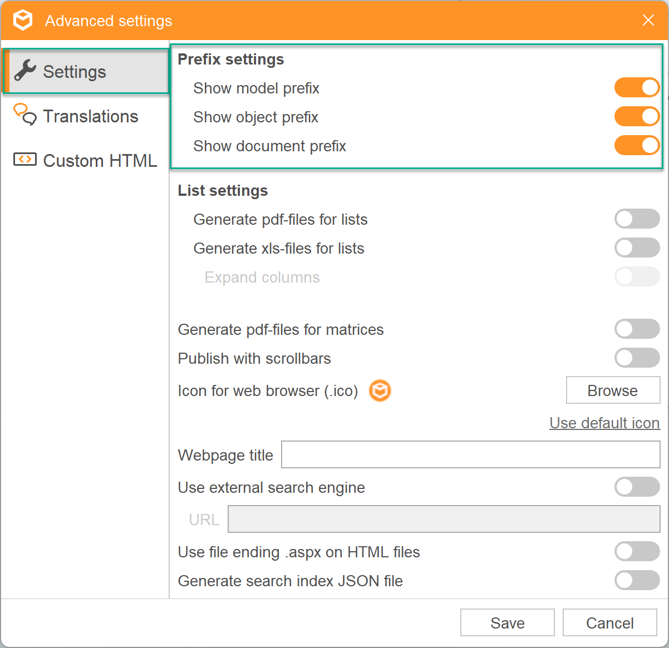Enable Generate xls-files for lists

(637, 248)
